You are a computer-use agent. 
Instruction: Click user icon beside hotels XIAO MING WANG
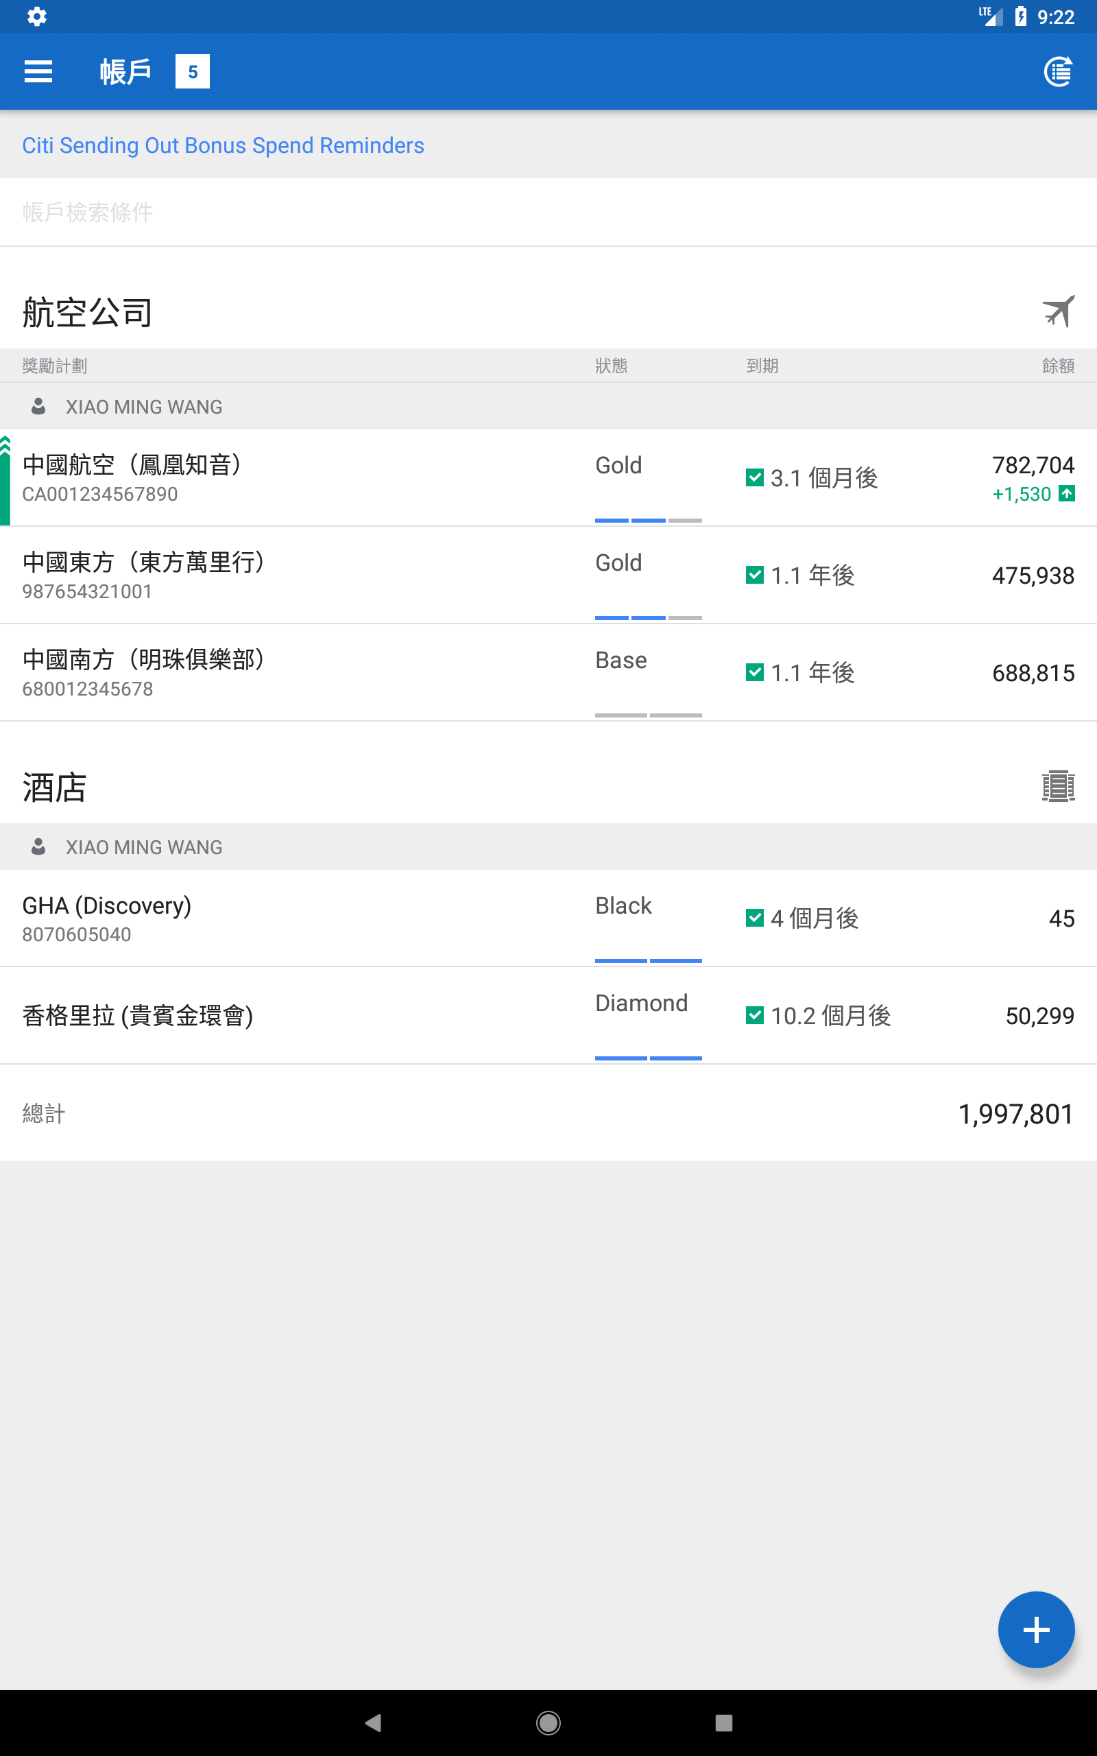tap(38, 847)
